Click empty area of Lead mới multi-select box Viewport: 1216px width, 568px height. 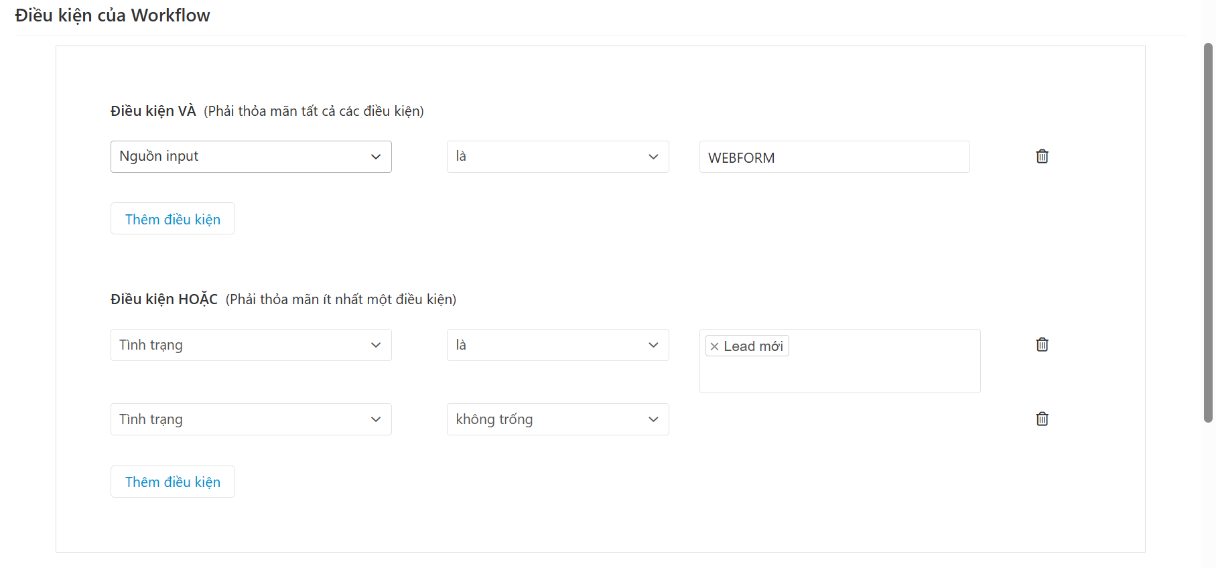pyautogui.click(x=871, y=372)
